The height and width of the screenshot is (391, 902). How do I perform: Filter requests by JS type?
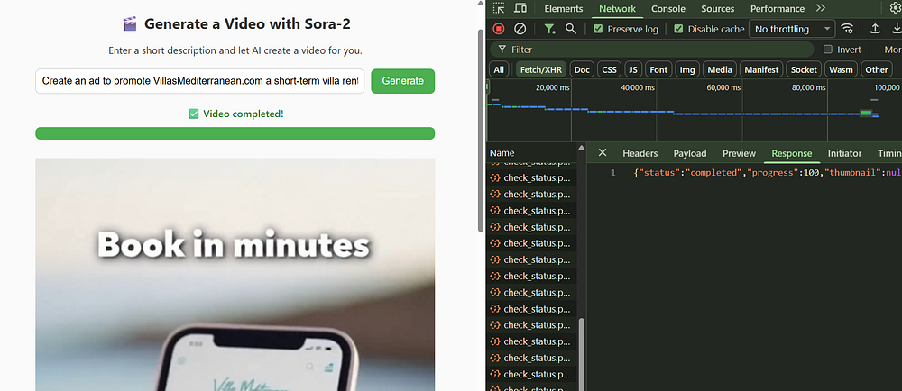click(x=633, y=69)
